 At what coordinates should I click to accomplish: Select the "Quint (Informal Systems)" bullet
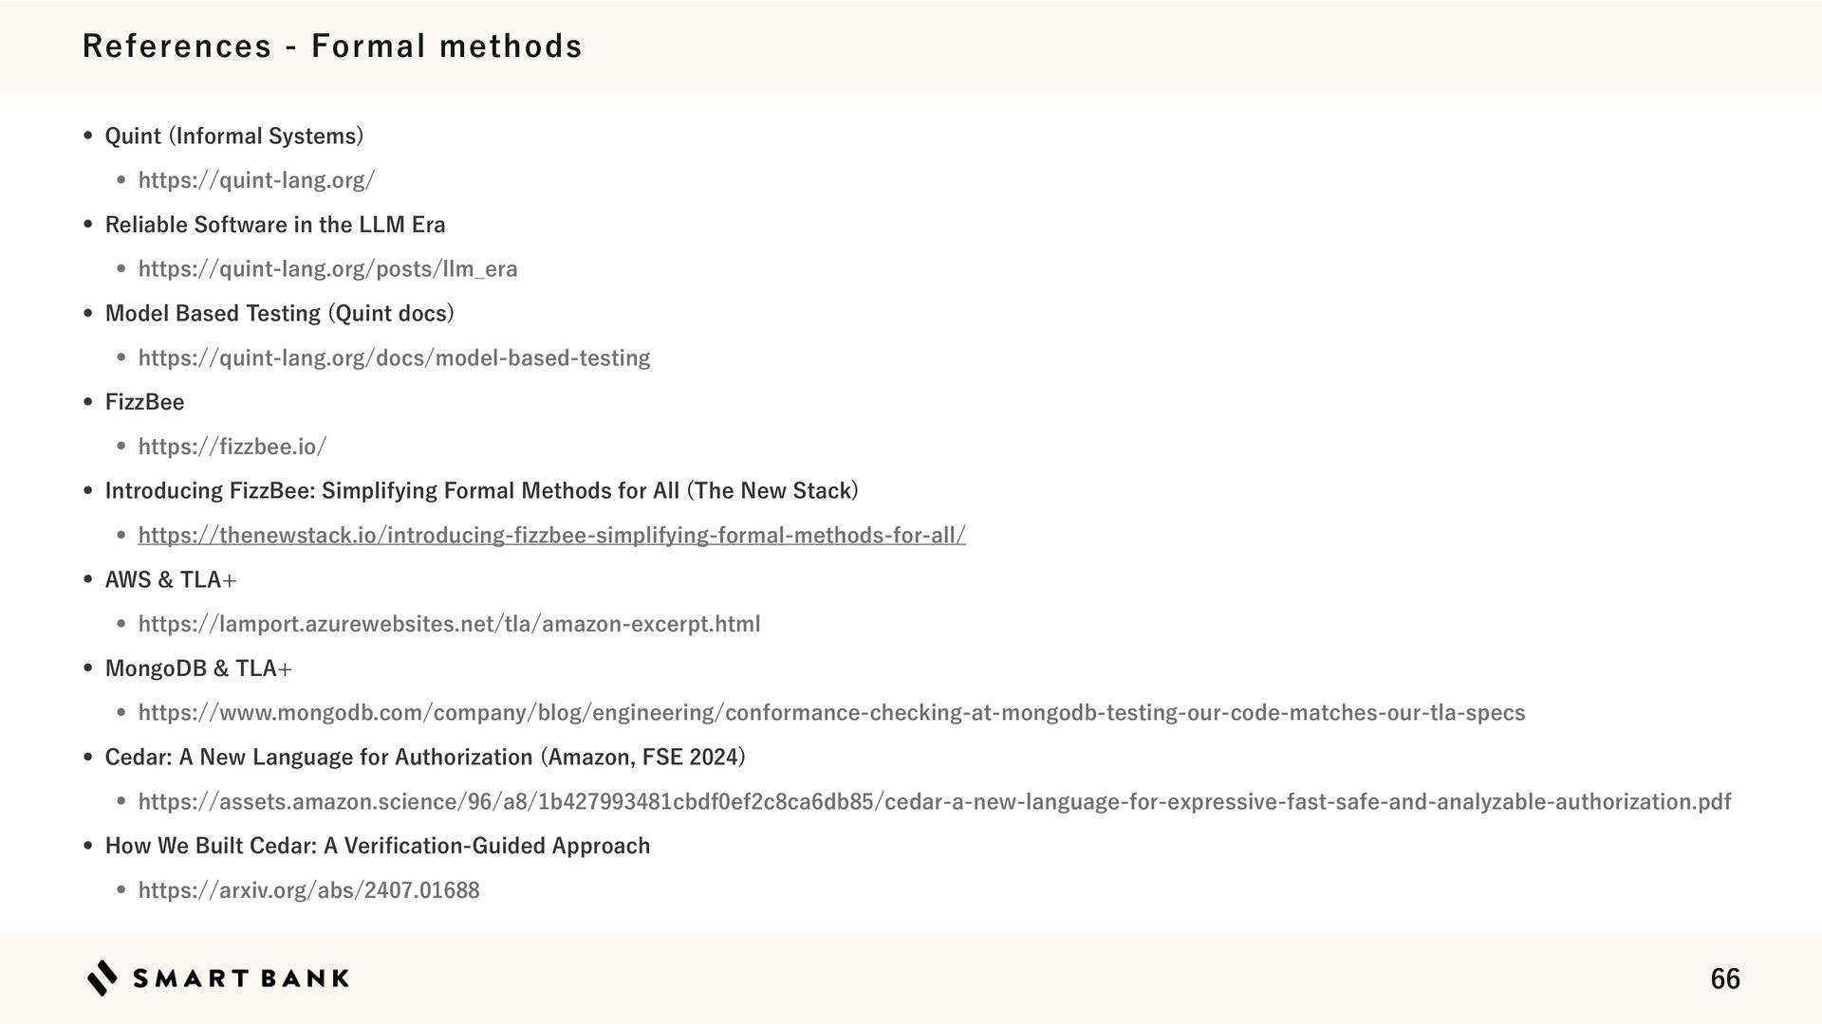coord(233,137)
